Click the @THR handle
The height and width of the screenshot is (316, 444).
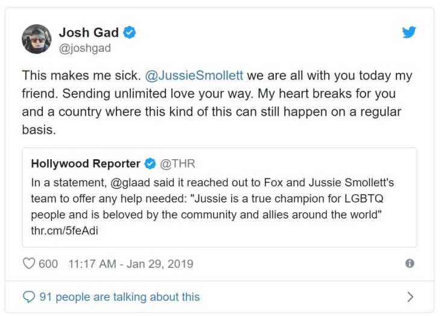[x=178, y=163]
